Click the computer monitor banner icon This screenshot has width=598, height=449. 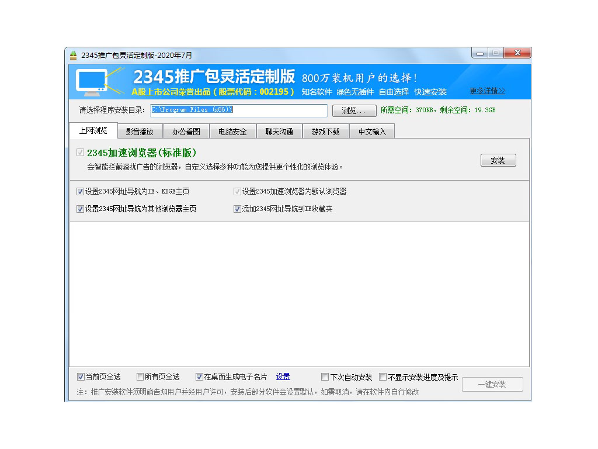click(x=92, y=82)
